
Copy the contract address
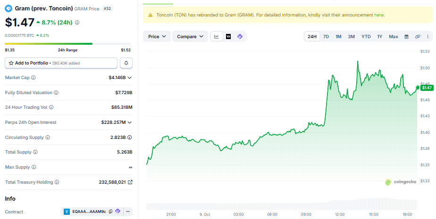point(111,211)
